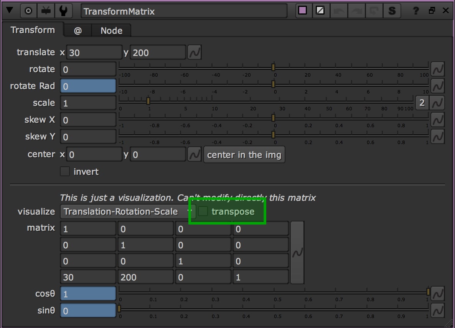The width and height of the screenshot is (455, 328).
Task: Click the skew Y value field
Action: click(88, 137)
